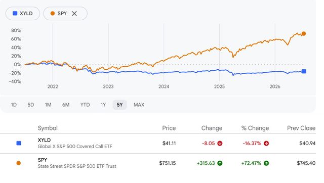Click green up arrow beside +315.63
The width and height of the screenshot is (324, 183).
(x=220, y=163)
